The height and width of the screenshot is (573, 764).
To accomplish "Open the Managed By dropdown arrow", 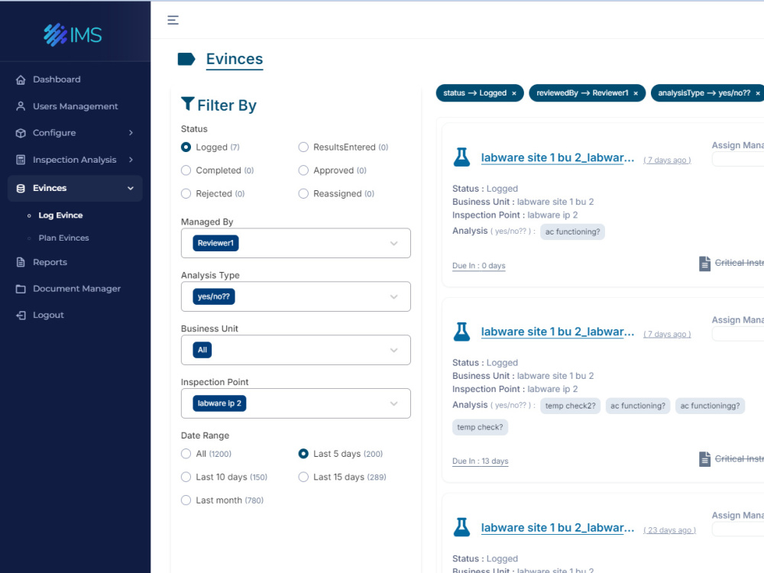I will [393, 244].
